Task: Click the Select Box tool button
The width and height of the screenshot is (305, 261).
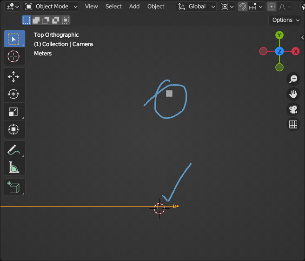Action: click(14, 39)
